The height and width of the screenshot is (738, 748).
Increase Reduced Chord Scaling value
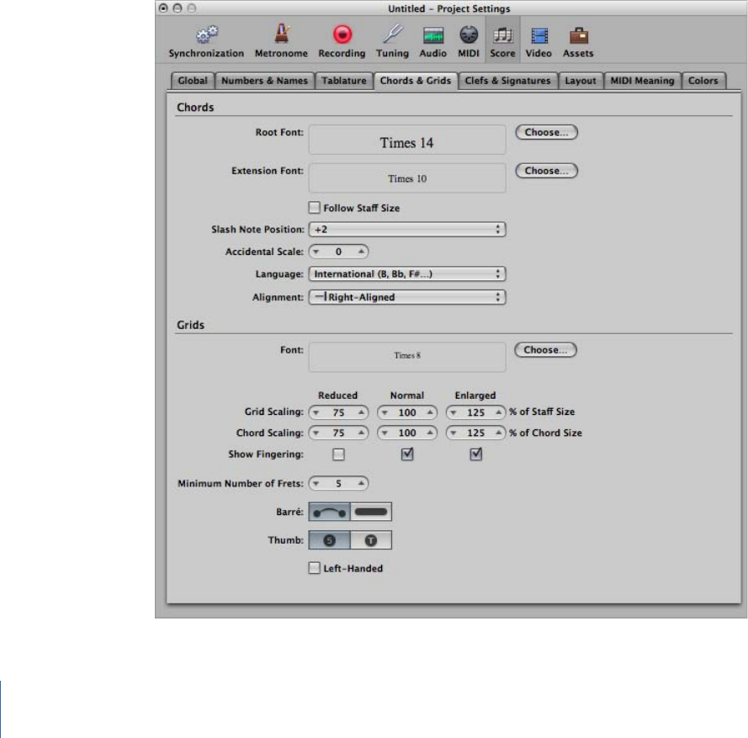(361, 433)
